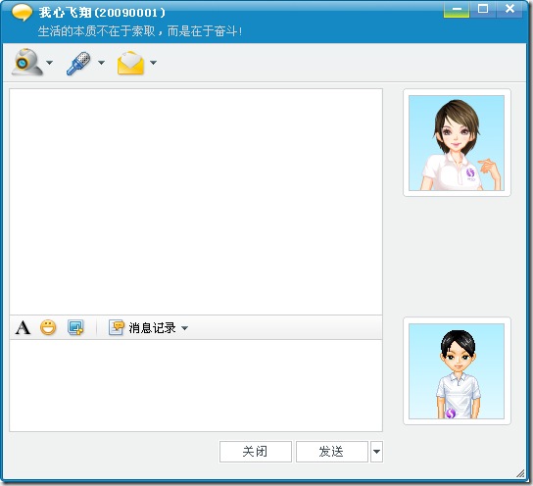Click the 关闭 button
The height and width of the screenshot is (486, 533).
[x=256, y=452]
